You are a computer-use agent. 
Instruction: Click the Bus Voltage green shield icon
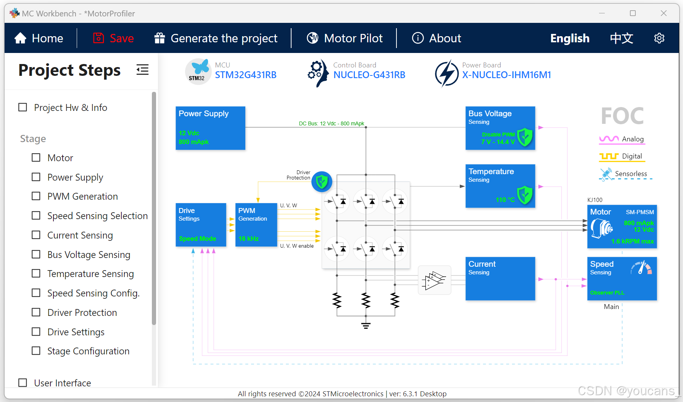click(x=525, y=137)
